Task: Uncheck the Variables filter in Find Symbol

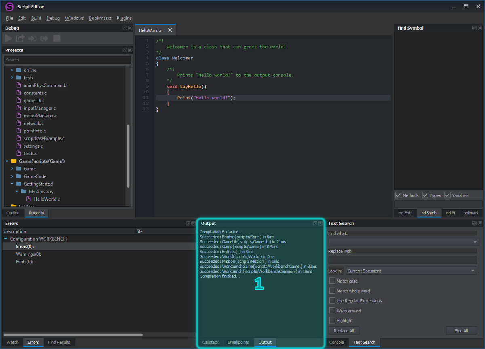Action: pos(447,195)
